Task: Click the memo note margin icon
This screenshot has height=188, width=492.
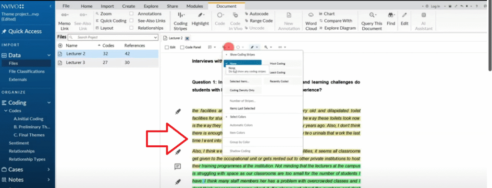Action: tap(178, 166)
